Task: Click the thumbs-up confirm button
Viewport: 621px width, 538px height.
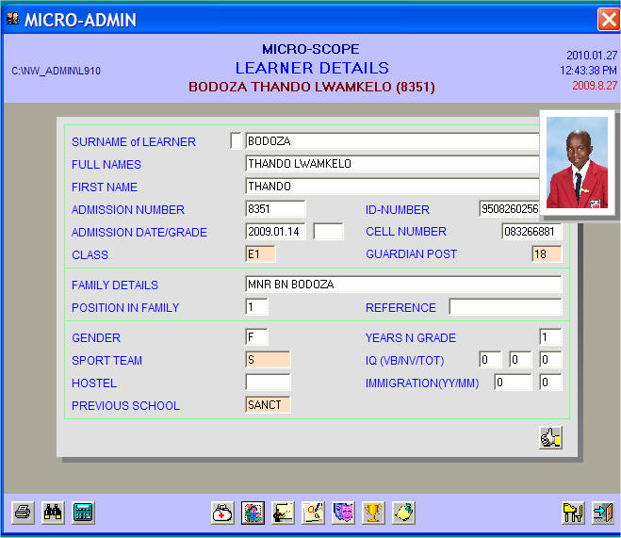Action: click(550, 437)
